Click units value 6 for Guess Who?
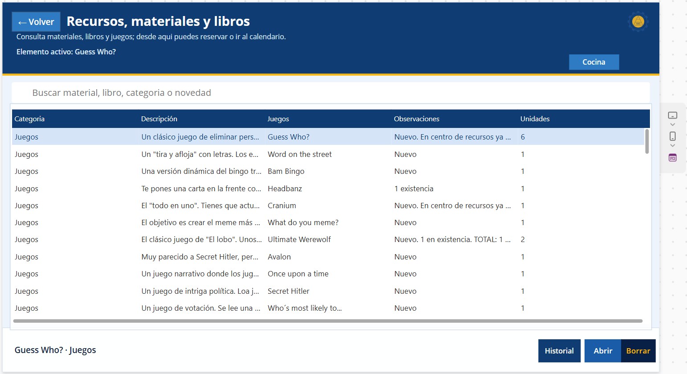 point(523,137)
